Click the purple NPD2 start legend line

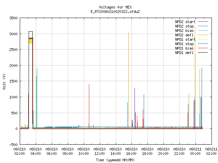(203, 22)
